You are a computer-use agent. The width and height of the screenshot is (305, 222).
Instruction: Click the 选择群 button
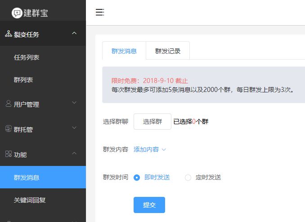click(152, 122)
